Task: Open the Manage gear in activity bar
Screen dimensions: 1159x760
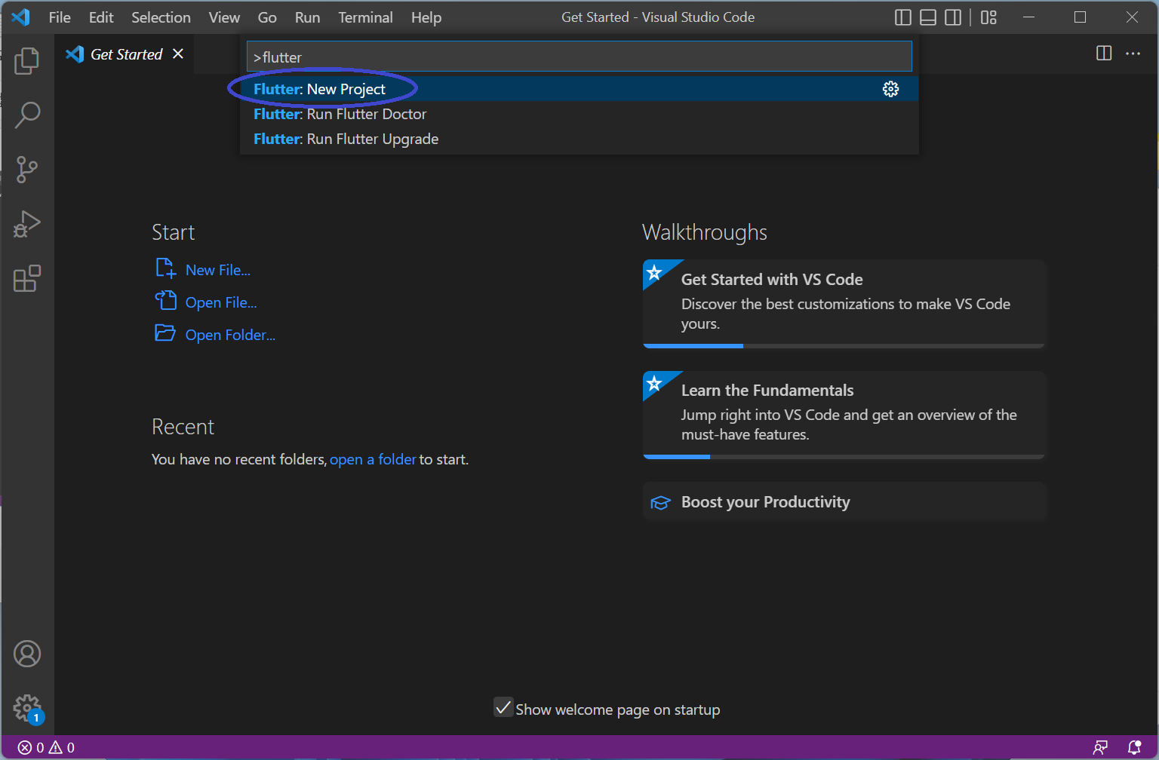Action: [x=27, y=708]
